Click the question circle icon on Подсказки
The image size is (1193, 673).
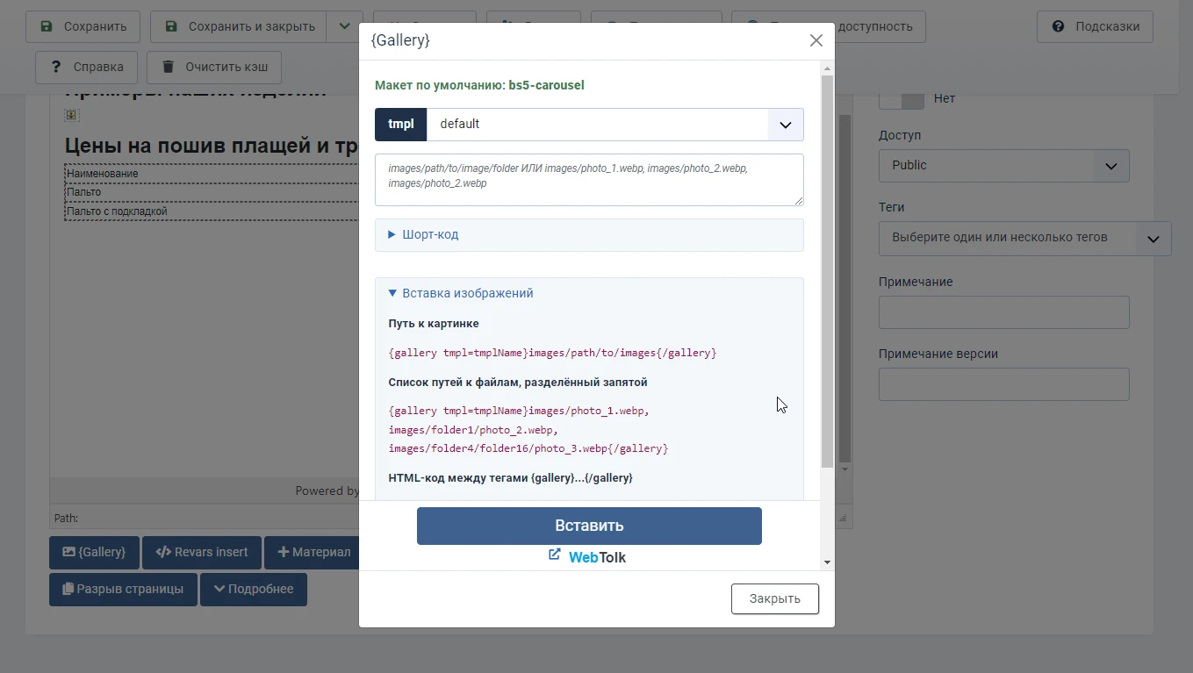1058,26
